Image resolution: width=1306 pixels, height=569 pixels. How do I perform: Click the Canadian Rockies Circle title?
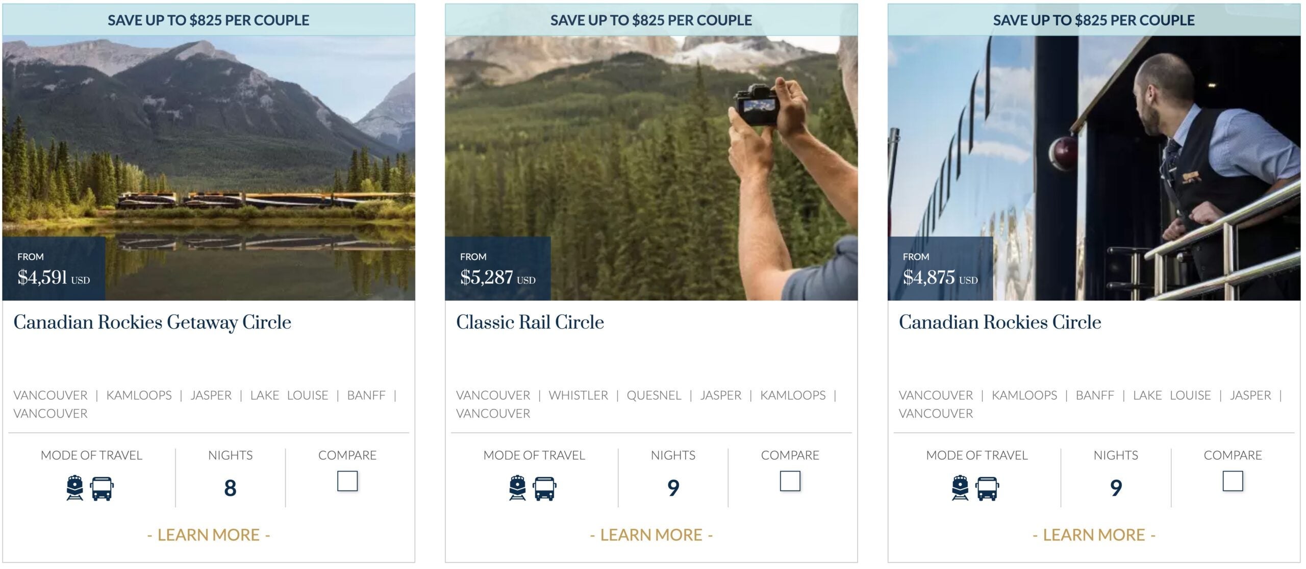tap(1000, 322)
